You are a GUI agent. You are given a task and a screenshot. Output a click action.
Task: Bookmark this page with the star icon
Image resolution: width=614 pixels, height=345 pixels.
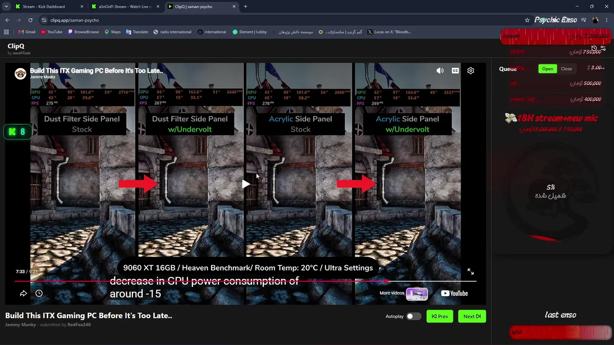[x=527, y=20]
